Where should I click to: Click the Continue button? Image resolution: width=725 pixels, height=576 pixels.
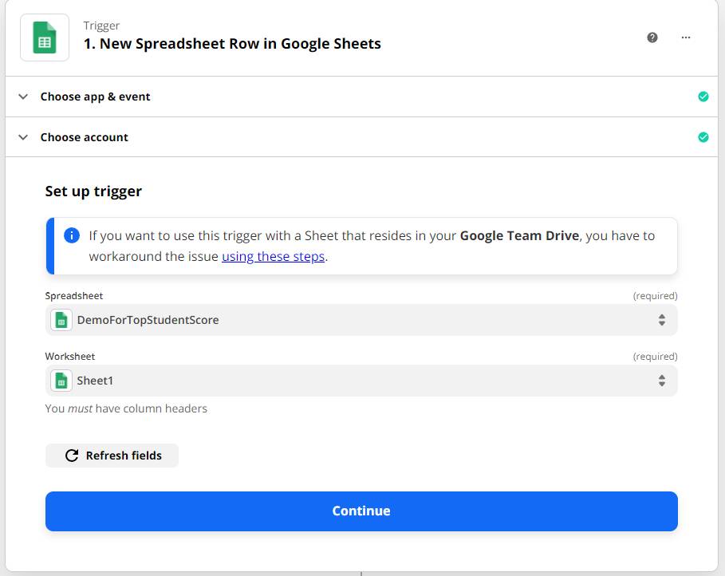[x=361, y=511]
